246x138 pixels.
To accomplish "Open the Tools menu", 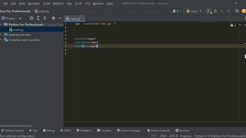I will click(78, 3).
